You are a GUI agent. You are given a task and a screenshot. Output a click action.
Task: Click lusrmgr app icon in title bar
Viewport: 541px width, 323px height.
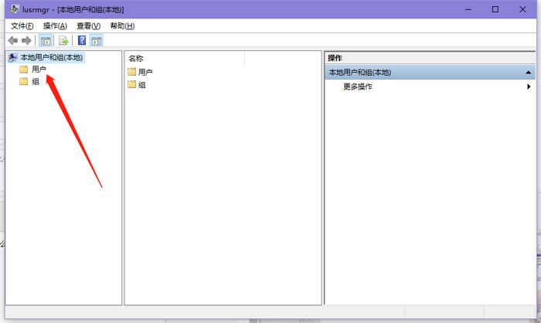click(x=14, y=9)
